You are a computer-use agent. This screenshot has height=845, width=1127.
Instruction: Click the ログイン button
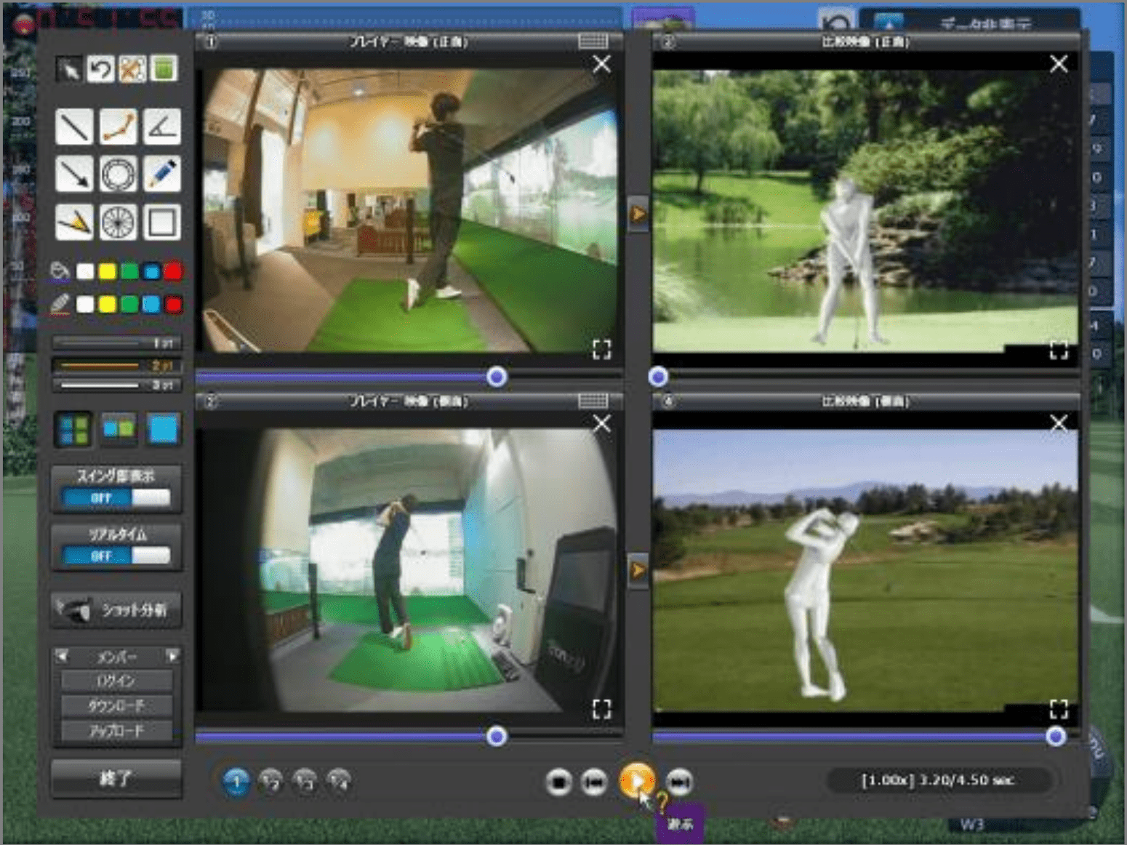click(x=116, y=681)
